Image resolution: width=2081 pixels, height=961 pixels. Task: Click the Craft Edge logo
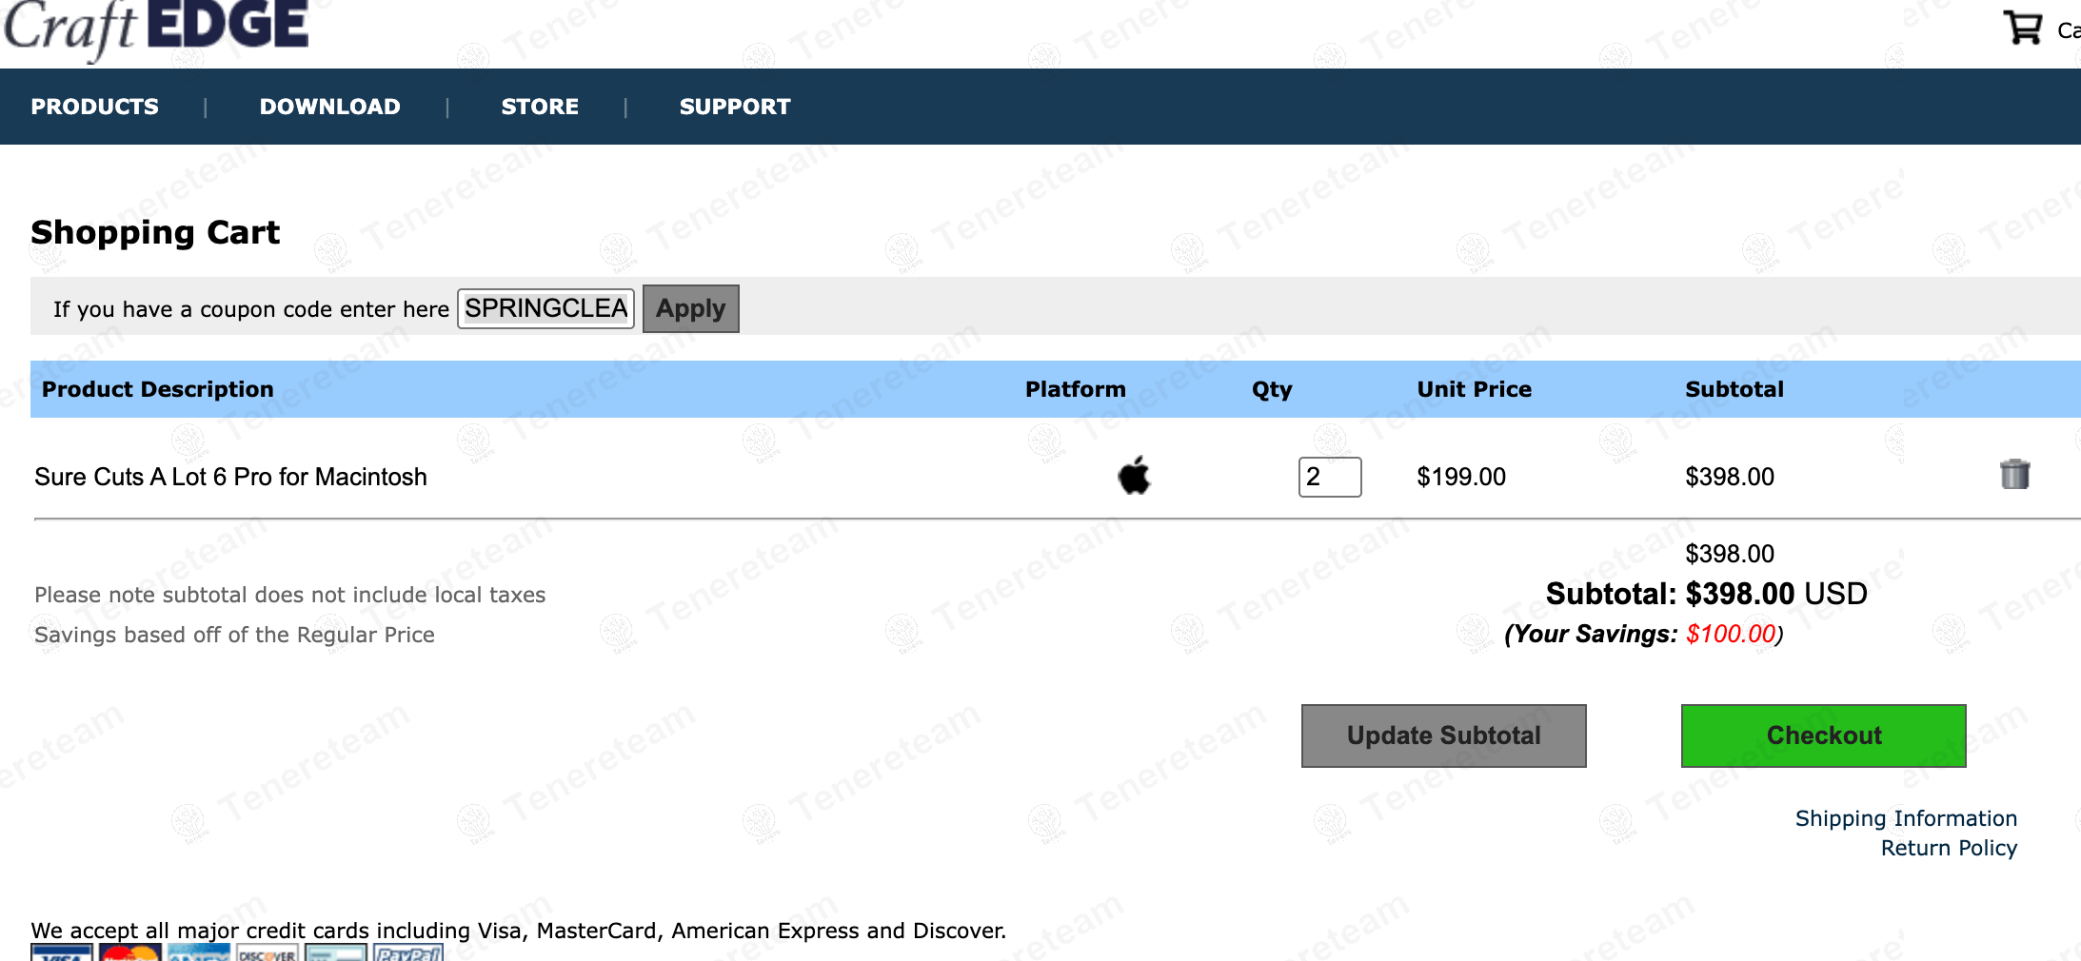[x=156, y=27]
